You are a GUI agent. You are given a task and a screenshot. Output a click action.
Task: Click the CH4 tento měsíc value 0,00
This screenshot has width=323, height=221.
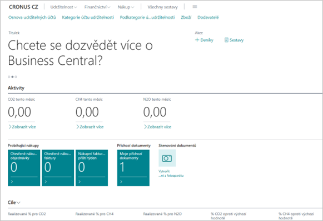[x=87, y=112]
